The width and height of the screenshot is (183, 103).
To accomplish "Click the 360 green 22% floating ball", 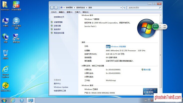I will coord(155,26).
